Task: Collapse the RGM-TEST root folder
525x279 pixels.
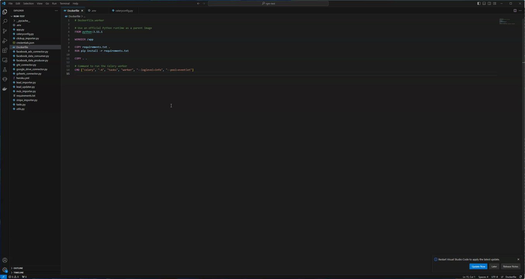Action: 19,16
